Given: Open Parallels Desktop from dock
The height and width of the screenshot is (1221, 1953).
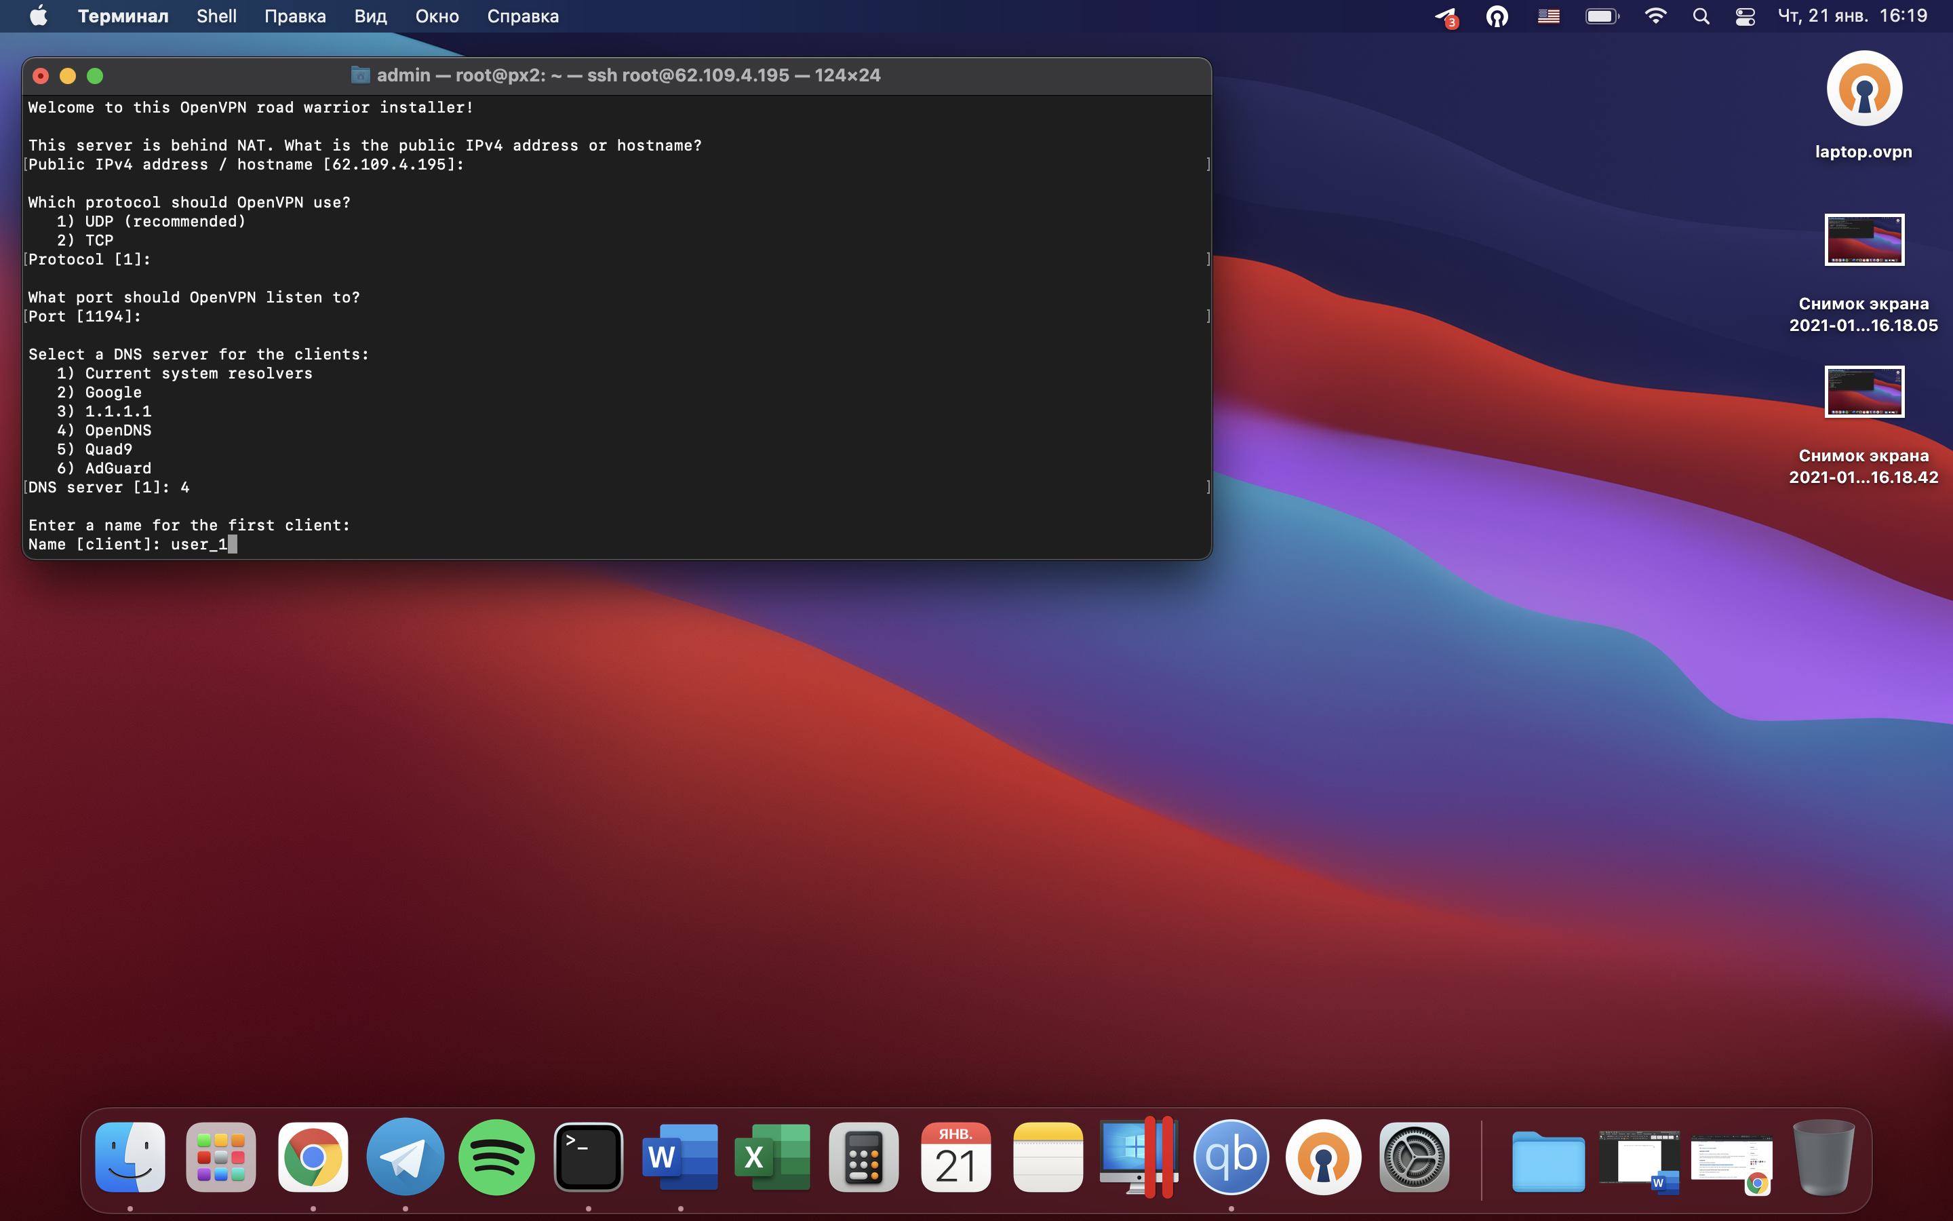Looking at the screenshot, I should 1139,1157.
